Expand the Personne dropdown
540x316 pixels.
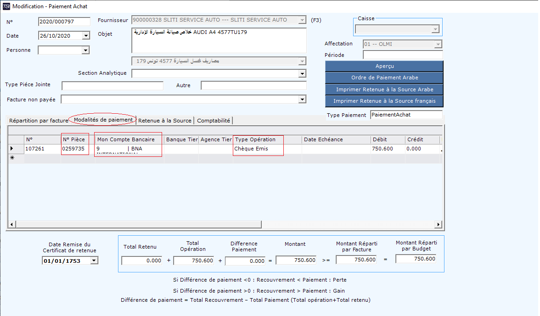86,50
